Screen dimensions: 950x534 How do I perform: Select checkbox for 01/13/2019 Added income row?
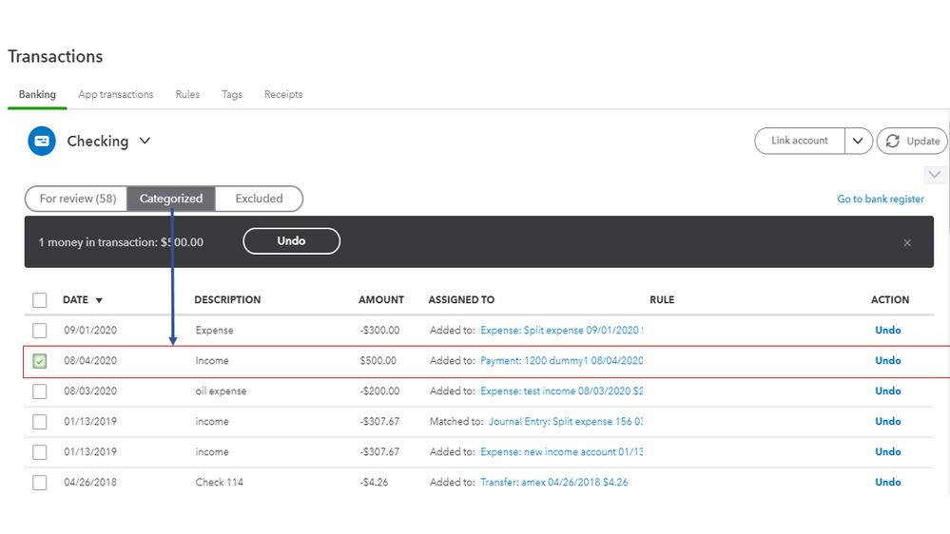[40, 451]
